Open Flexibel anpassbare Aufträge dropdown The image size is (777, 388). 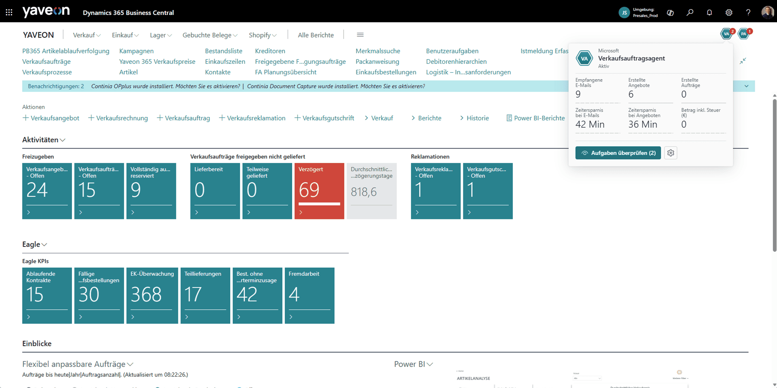coord(78,364)
